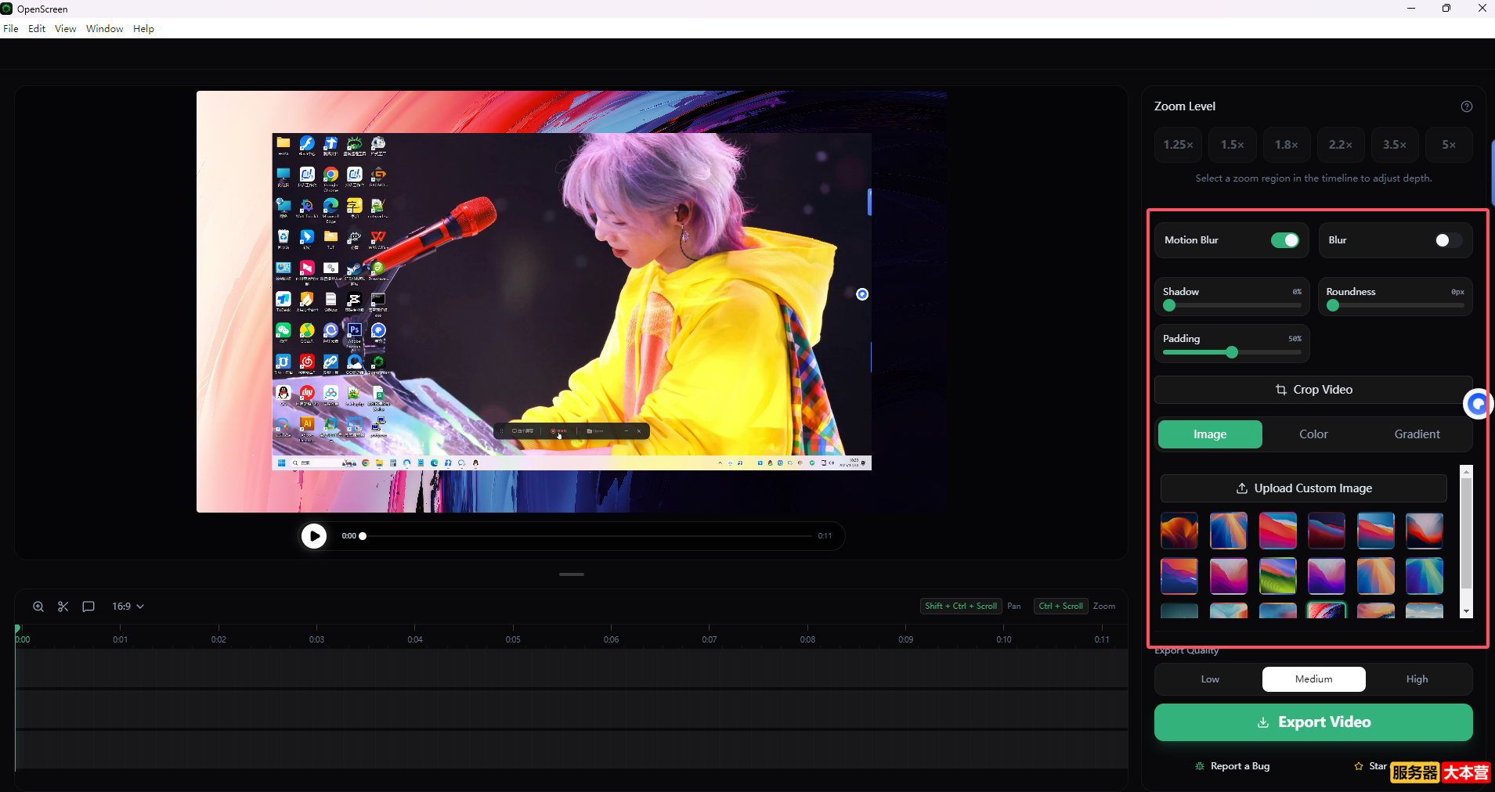Screen dimensions: 1495x792
Task: Click the OpenScreen app icon in the title bar
Action: click(x=7, y=9)
